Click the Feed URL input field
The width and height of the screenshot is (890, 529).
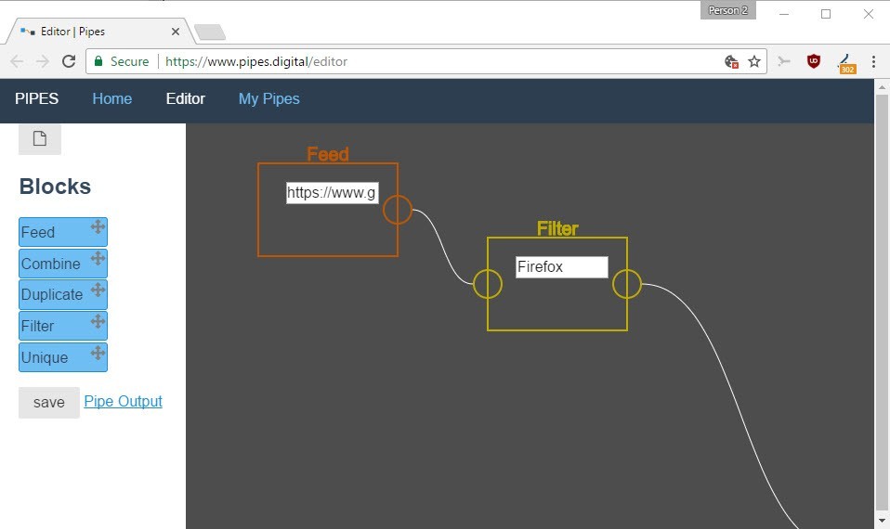tap(332, 193)
